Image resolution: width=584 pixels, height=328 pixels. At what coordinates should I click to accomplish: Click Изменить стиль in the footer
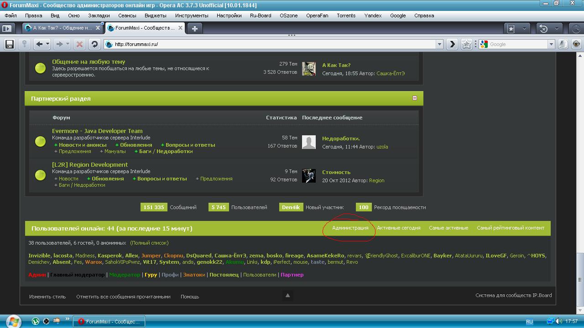tap(47, 297)
